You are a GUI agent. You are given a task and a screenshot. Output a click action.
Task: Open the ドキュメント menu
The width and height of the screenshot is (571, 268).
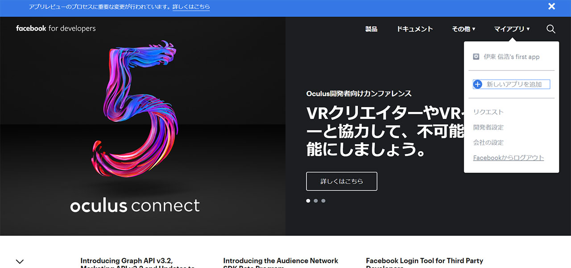click(415, 29)
